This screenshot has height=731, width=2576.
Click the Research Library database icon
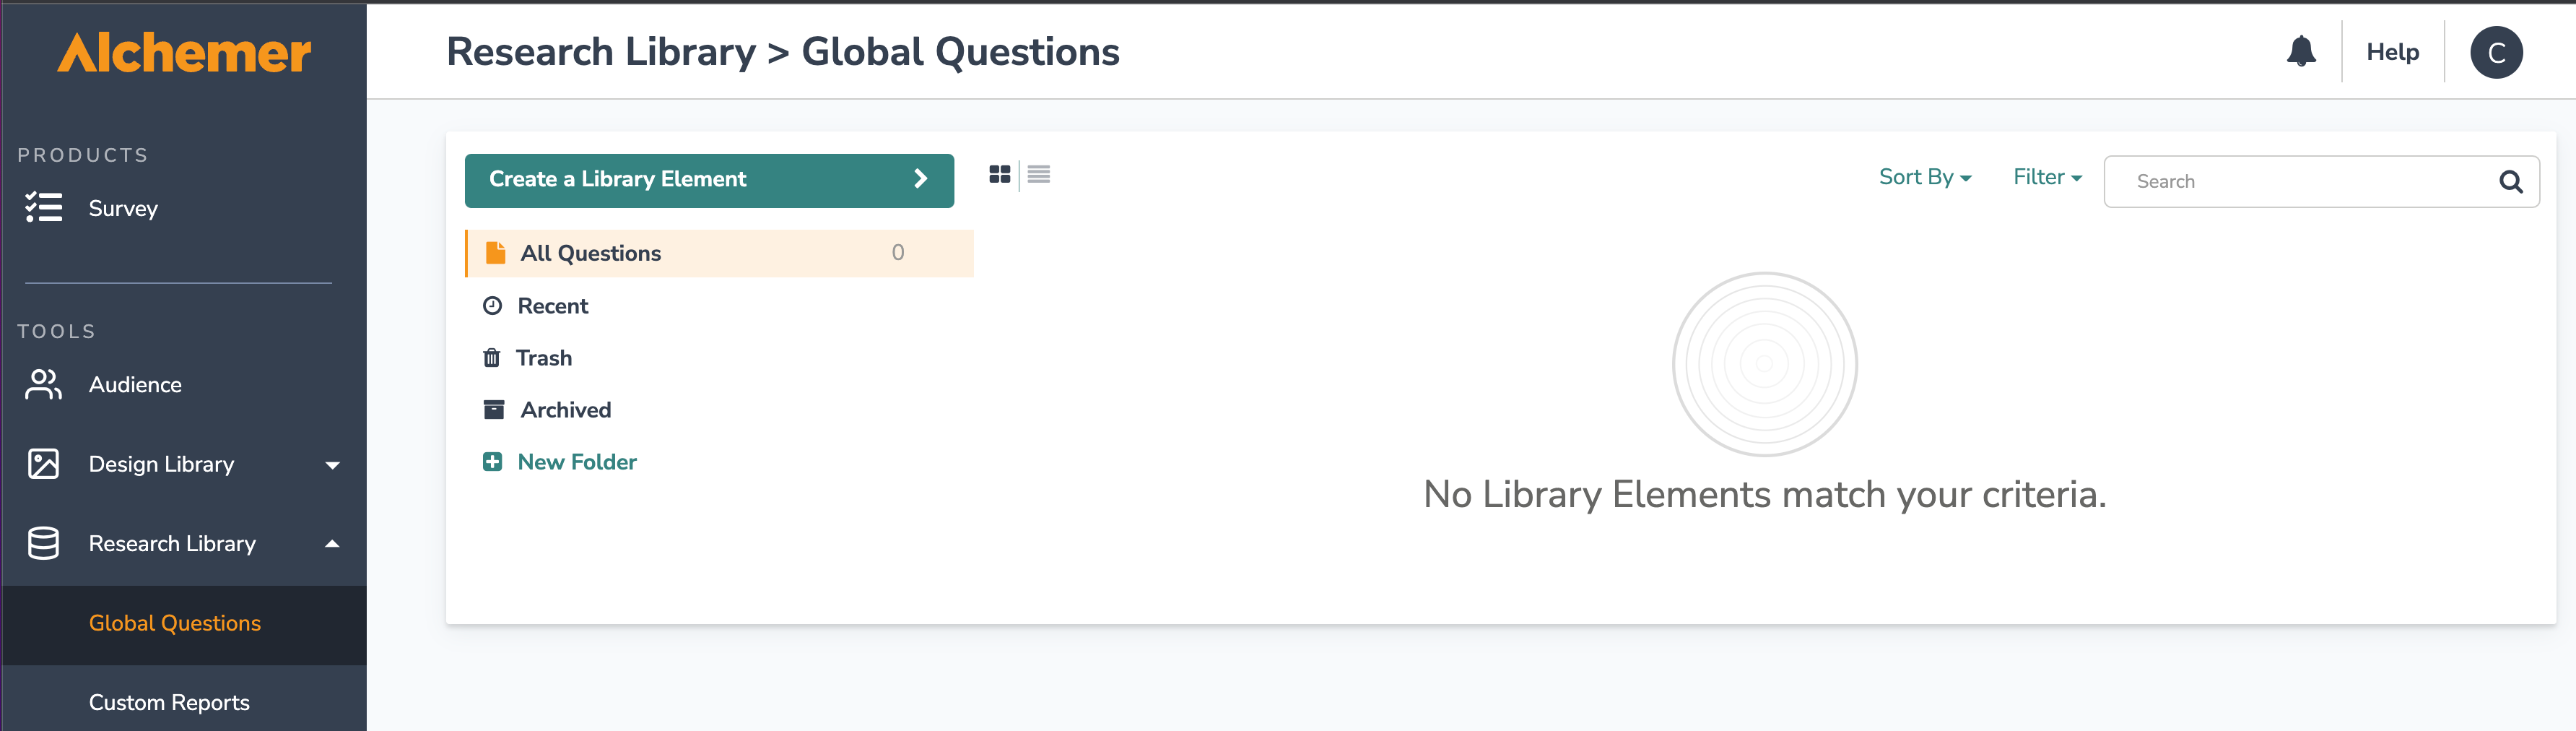point(44,543)
